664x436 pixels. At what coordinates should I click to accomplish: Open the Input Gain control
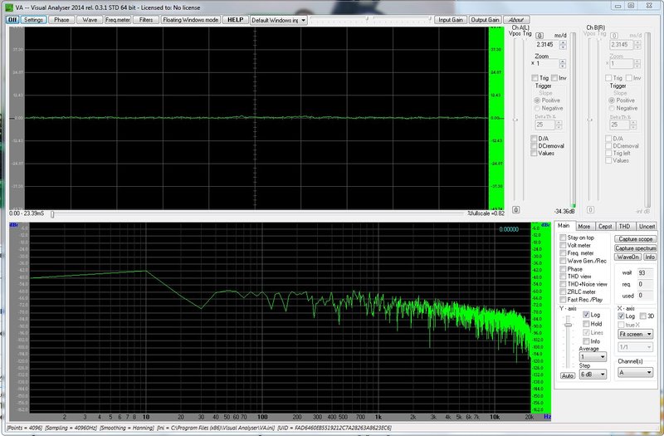coord(451,19)
